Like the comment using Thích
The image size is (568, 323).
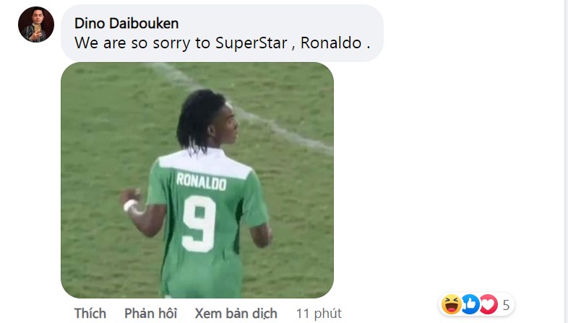click(90, 313)
